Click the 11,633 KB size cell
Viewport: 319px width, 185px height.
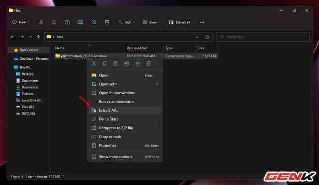click(x=210, y=56)
